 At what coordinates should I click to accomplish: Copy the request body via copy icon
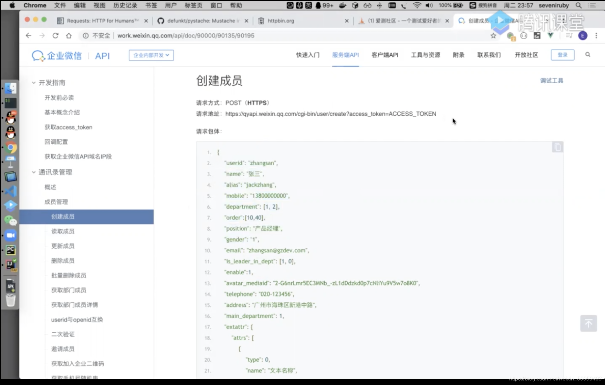(x=557, y=147)
